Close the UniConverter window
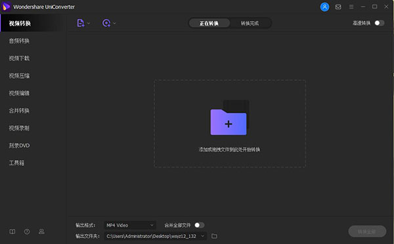 pyautogui.click(x=386, y=7)
